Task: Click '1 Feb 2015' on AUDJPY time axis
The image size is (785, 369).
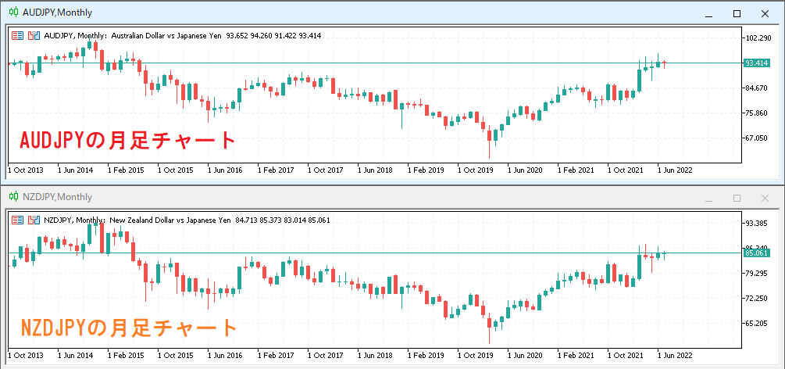Action: click(x=126, y=170)
